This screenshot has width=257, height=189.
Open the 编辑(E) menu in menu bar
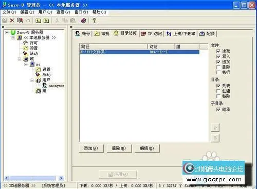coord(27,12)
